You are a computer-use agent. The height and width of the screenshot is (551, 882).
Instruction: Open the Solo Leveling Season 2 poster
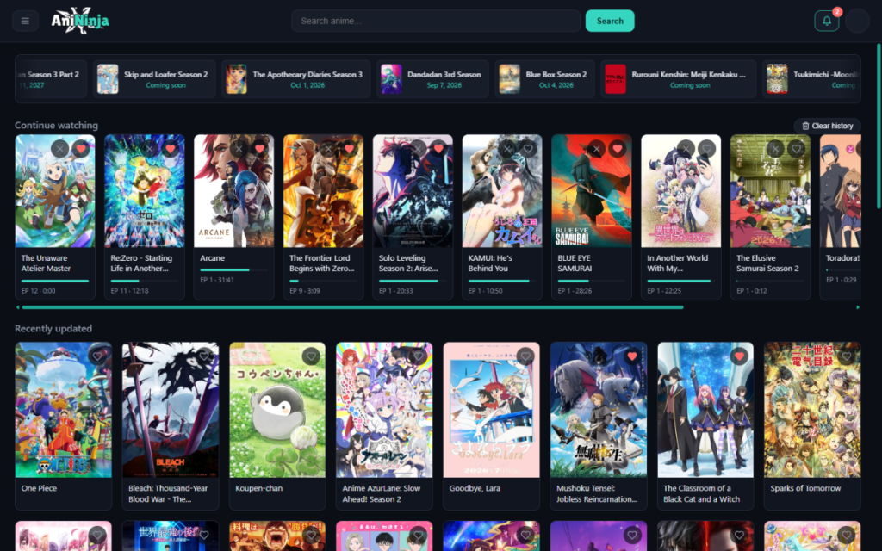(413, 191)
